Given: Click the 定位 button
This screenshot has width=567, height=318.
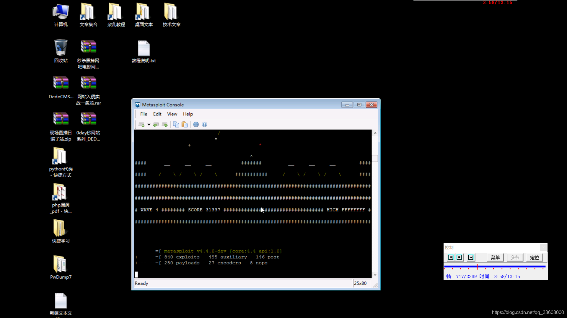Looking at the screenshot, I should coord(535,257).
